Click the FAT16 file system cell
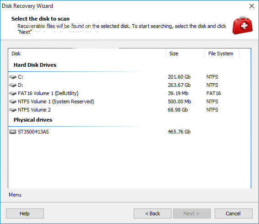Image resolution: width=259 pixels, height=224 pixels. coord(214,93)
